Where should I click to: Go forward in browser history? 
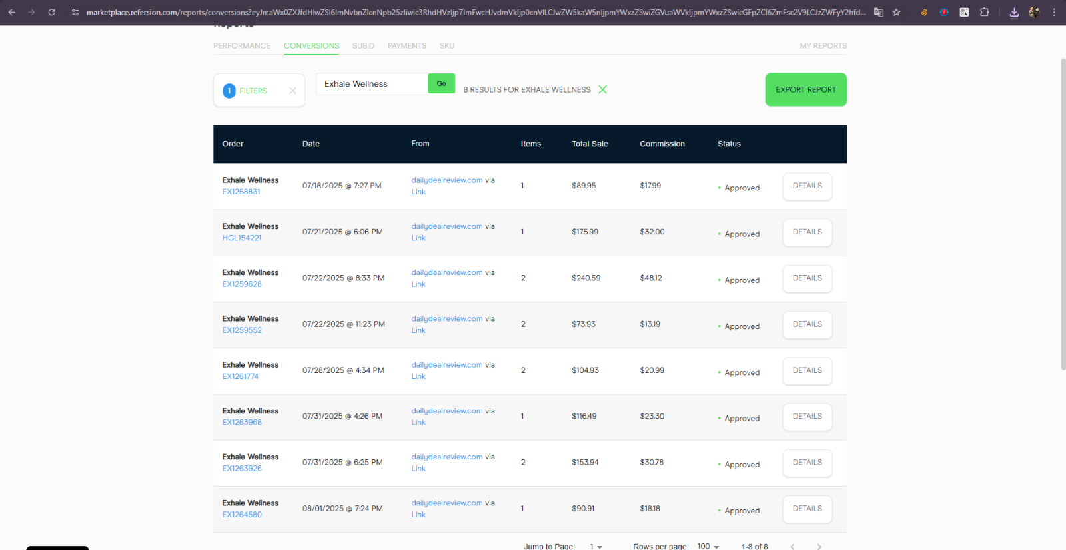pyautogui.click(x=31, y=12)
